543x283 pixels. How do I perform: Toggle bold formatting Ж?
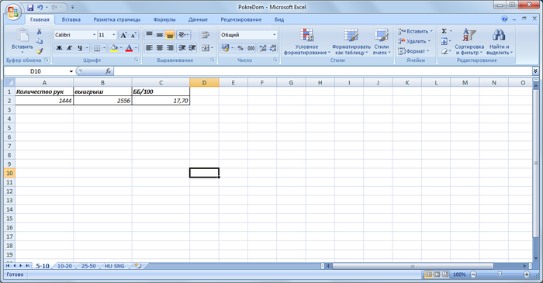pos(59,48)
